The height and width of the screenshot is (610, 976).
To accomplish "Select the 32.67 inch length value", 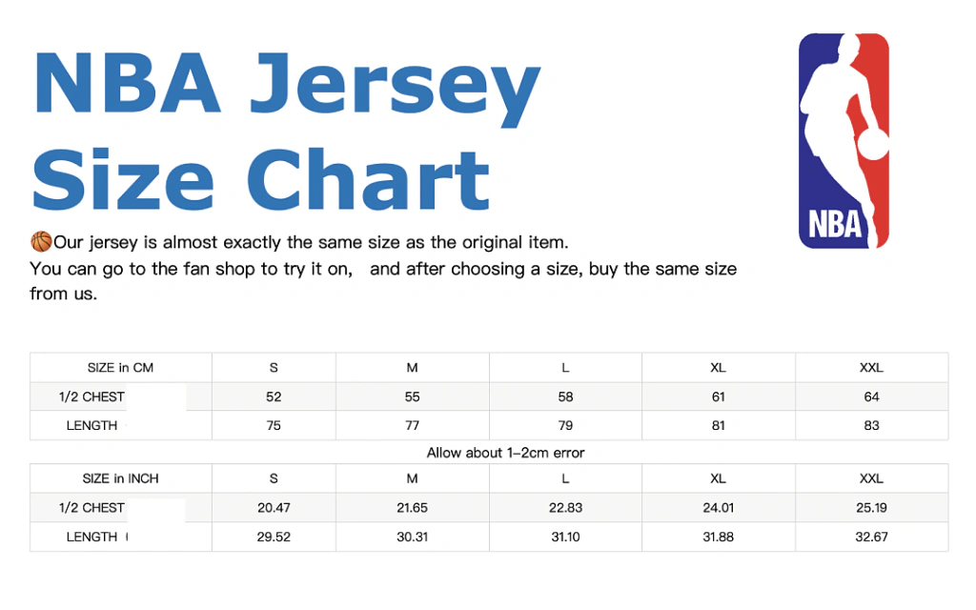I will point(871,537).
